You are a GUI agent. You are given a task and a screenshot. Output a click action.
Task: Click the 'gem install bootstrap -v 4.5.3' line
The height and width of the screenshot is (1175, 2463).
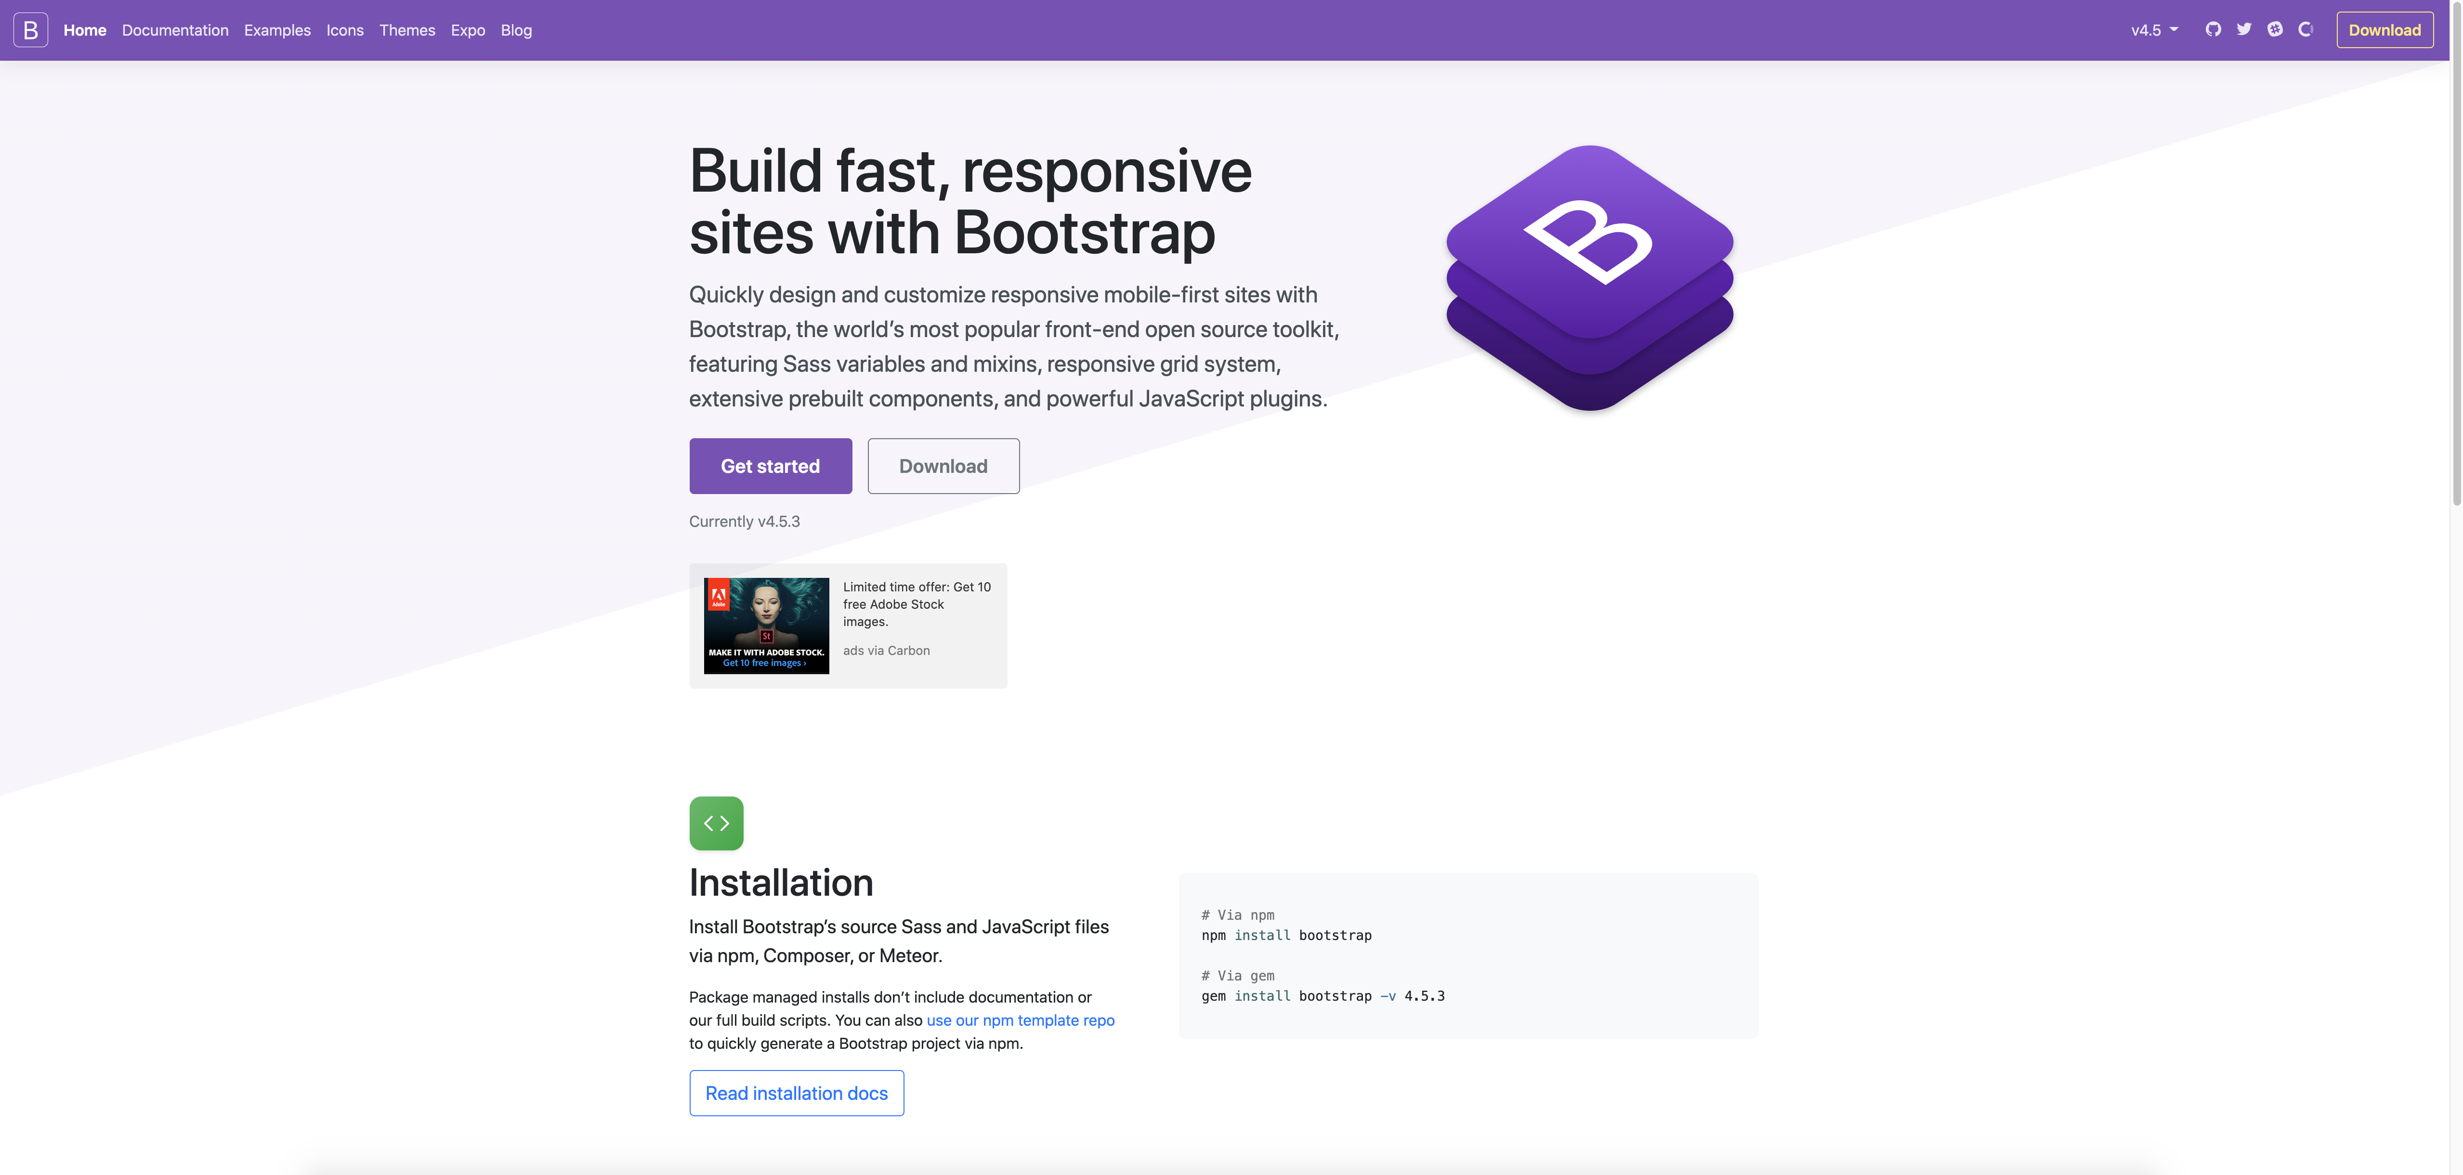click(1323, 996)
